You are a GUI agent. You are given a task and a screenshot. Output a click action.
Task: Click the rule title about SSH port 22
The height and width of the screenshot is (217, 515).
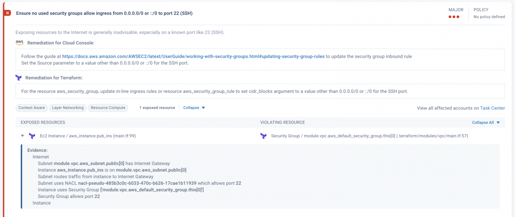tap(104, 13)
